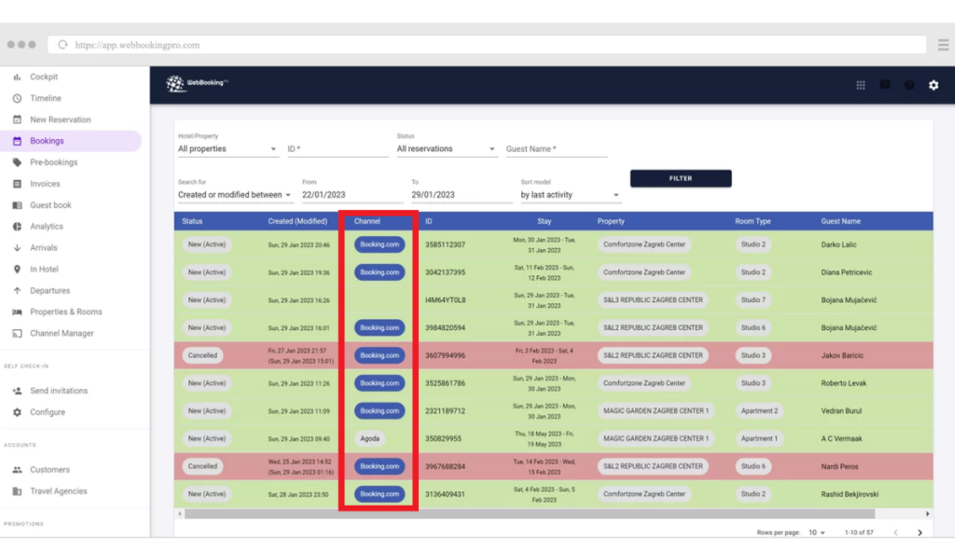Open the apps grid icon in header
Screen dimensions: 955x557
tap(861, 85)
